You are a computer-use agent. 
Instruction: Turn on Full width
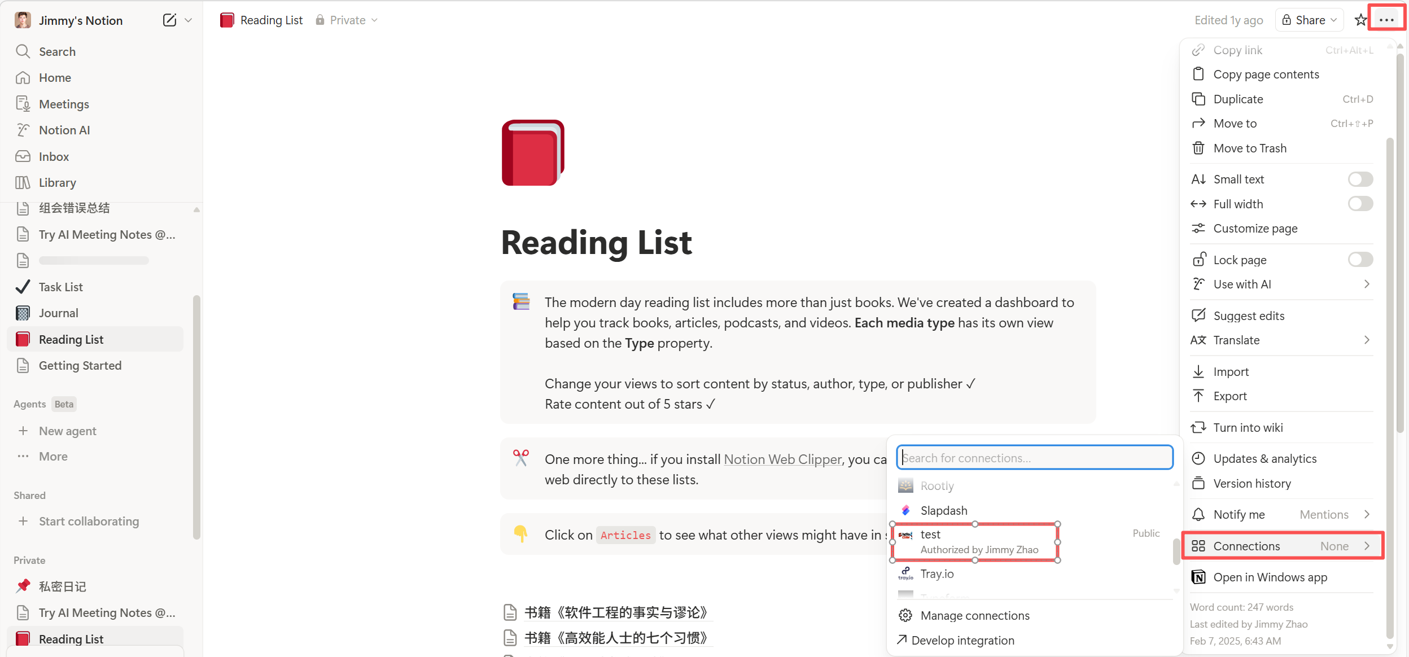click(x=1359, y=204)
